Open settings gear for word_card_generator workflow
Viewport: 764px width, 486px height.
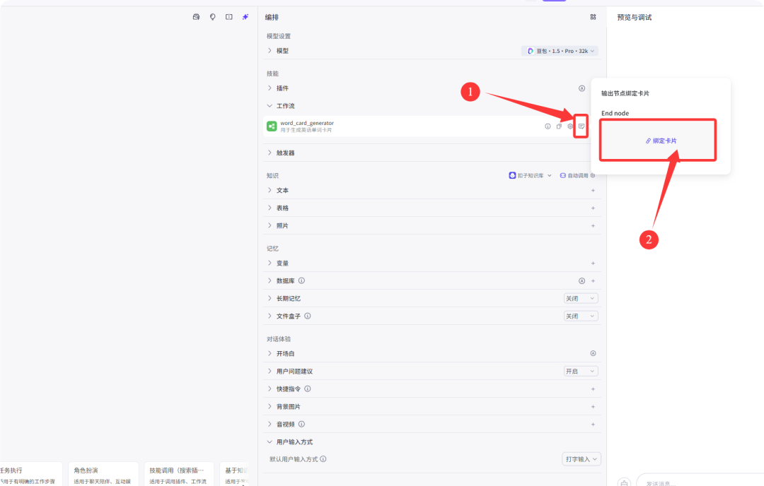tap(570, 126)
